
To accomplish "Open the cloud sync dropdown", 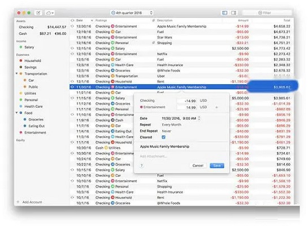I will coord(50,13).
